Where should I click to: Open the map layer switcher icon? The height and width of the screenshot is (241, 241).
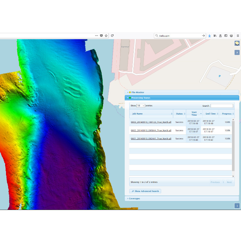pyautogui.click(x=237, y=43)
